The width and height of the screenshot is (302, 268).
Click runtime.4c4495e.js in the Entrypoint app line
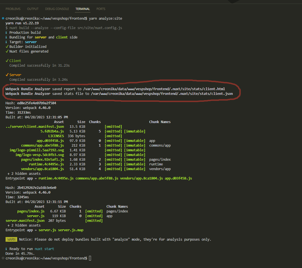[56, 178]
